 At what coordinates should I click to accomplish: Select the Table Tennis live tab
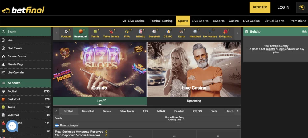[x=127, y=111]
